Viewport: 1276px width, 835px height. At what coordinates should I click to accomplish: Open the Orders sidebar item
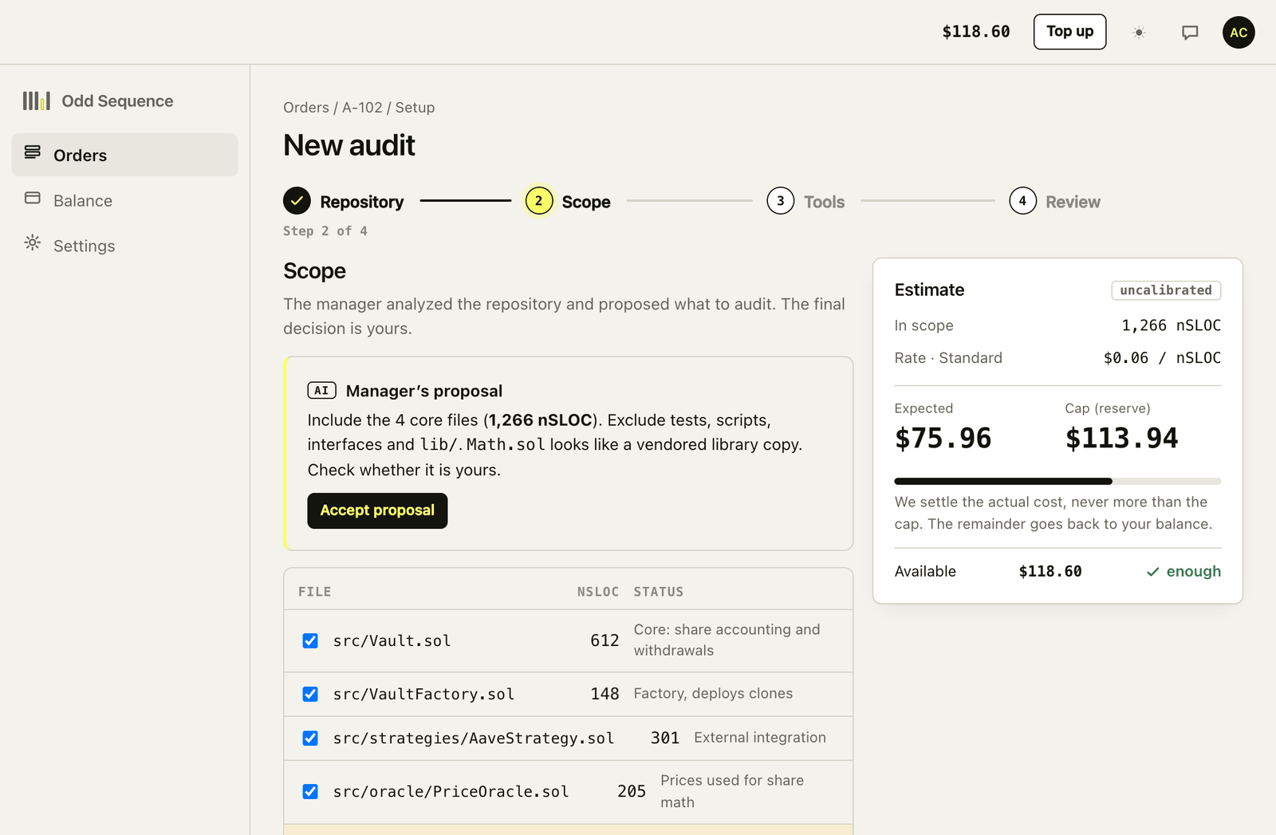tap(124, 155)
